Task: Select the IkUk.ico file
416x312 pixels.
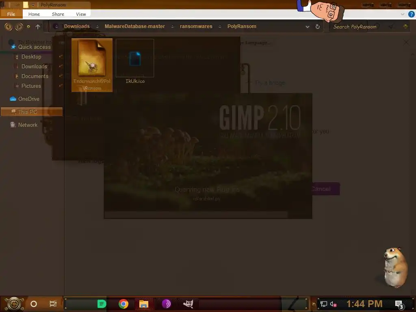Action: [x=135, y=62]
